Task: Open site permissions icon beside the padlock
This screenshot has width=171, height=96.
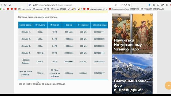Action: [x=36, y=5]
